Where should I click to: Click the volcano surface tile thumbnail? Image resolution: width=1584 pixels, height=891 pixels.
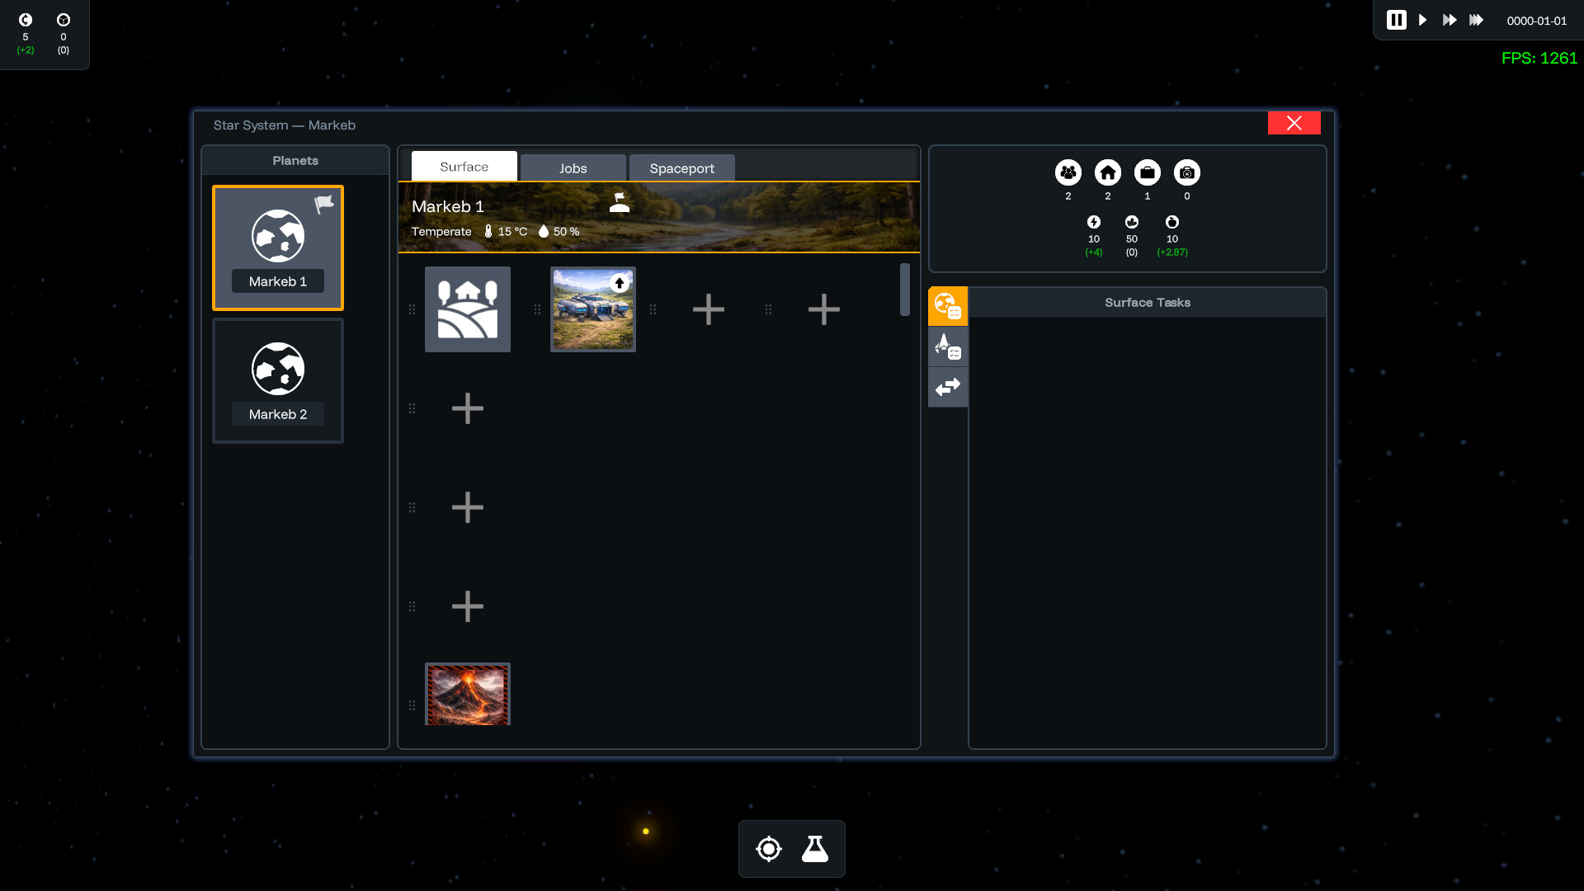[467, 694]
